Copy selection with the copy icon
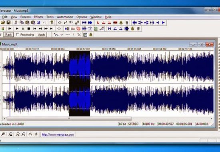This screenshot has height=152, width=220. 22,22
